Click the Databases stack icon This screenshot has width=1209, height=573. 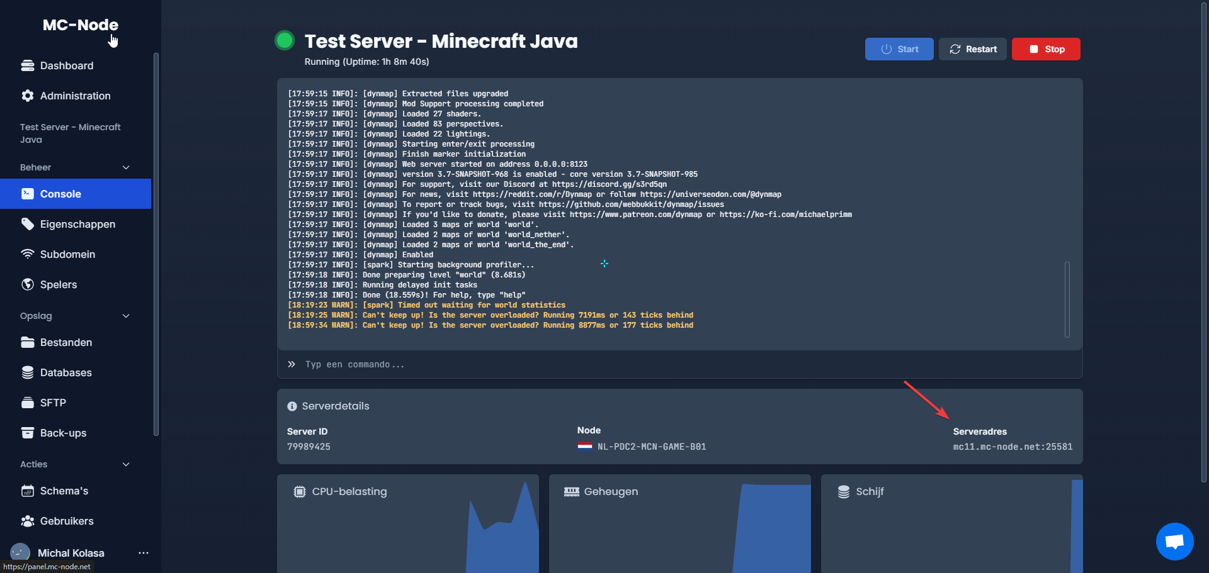pos(28,372)
